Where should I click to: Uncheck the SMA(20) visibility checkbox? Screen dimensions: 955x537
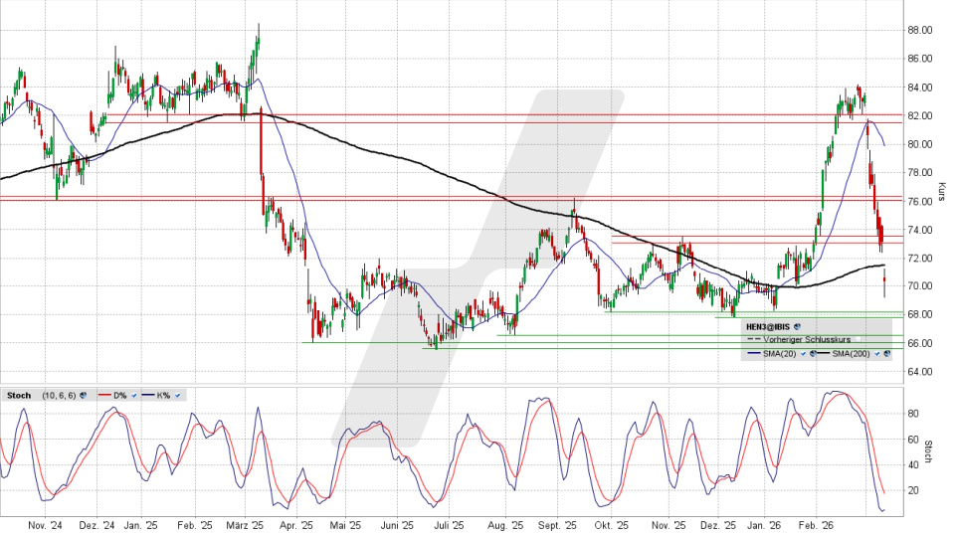coord(803,353)
